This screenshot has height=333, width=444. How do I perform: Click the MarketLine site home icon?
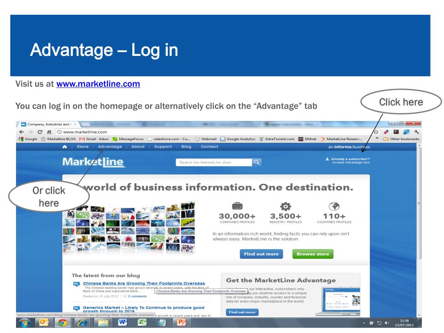click(65, 147)
